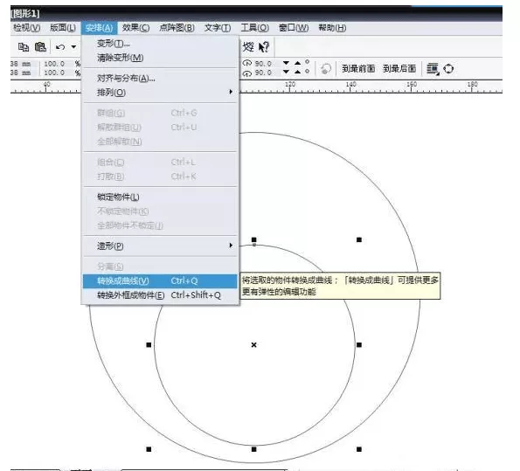
Task: Click the right-middle selection handle
Action: point(359,345)
